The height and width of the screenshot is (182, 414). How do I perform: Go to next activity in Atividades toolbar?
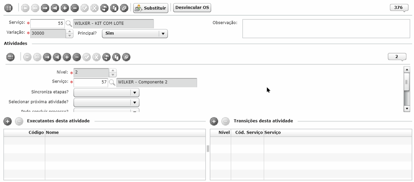[47, 57]
